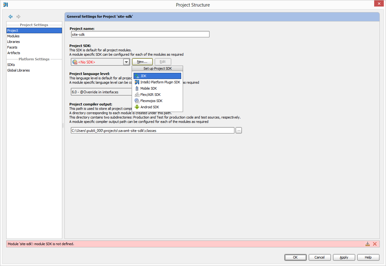Click the Android SDK robot icon
The height and width of the screenshot is (266, 386).
tap(137, 107)
